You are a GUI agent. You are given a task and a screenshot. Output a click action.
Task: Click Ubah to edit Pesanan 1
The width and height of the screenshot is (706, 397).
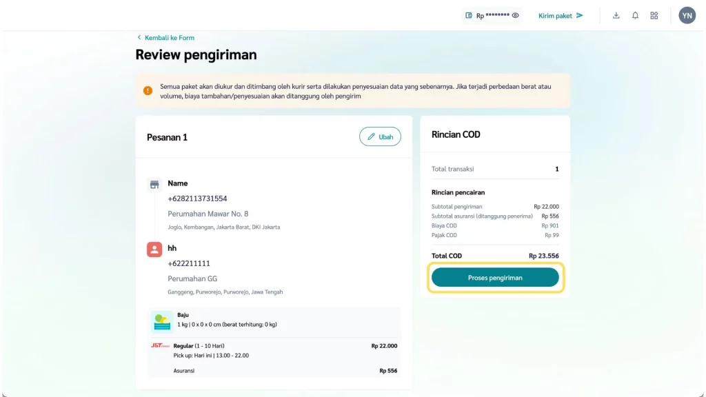[380, 136]
